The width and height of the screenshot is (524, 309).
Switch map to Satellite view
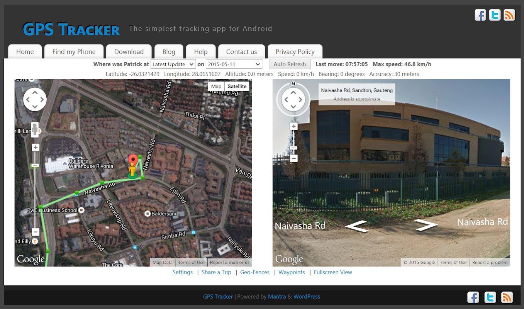237,86
